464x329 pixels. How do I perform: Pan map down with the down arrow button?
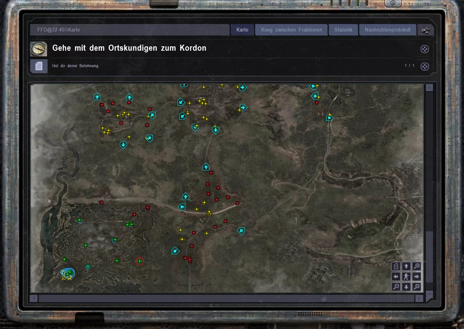pyautogui.click(x=406, y=287)
